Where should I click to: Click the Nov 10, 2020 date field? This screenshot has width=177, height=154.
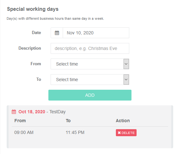(x=96, y=33)
